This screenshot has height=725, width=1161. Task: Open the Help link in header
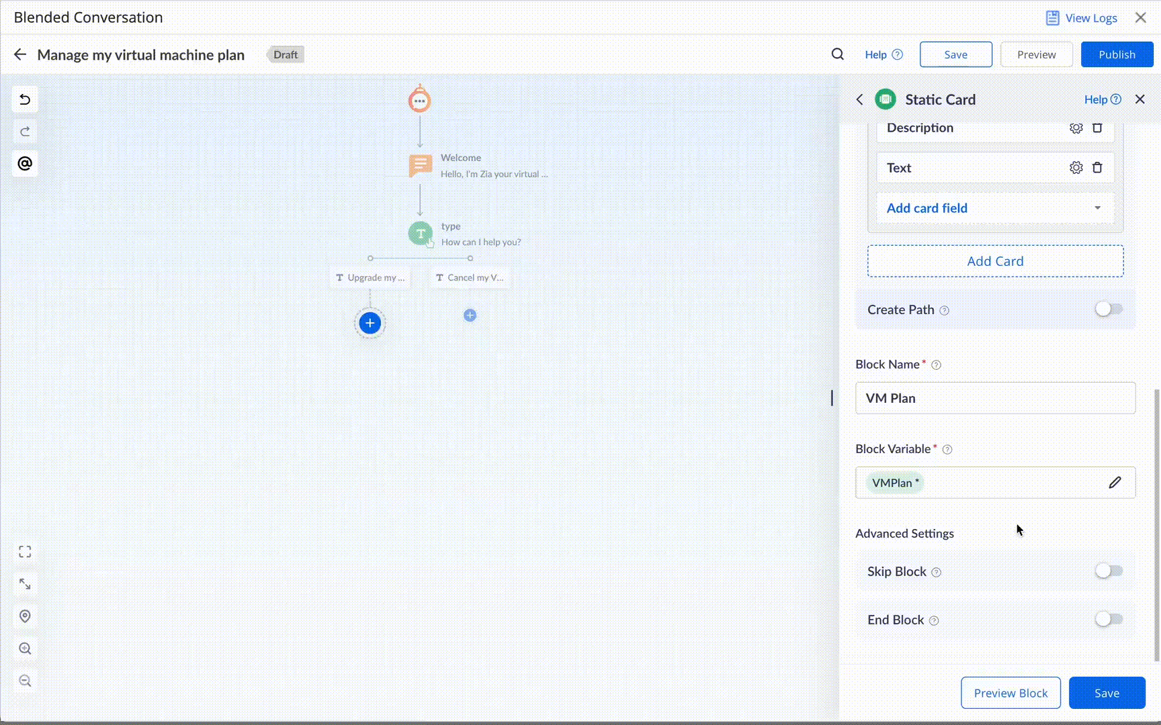tap(884, 54)
